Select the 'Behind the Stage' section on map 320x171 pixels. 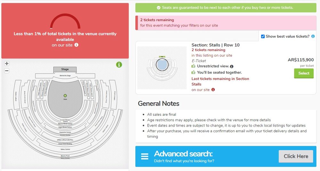[65, 75]
